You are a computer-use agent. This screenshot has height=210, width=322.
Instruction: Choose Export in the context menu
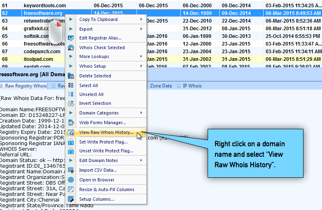[x=86, y=29]
